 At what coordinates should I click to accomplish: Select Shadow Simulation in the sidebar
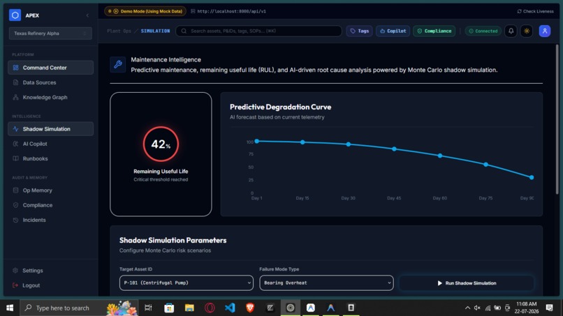click(50, 129)
